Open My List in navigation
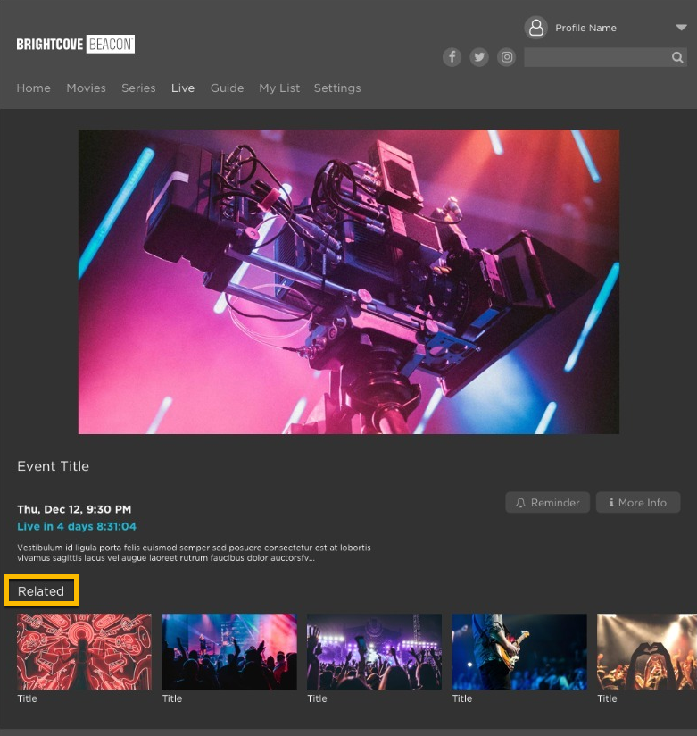This screenshot has height=736, width=697. click(279, 88)
